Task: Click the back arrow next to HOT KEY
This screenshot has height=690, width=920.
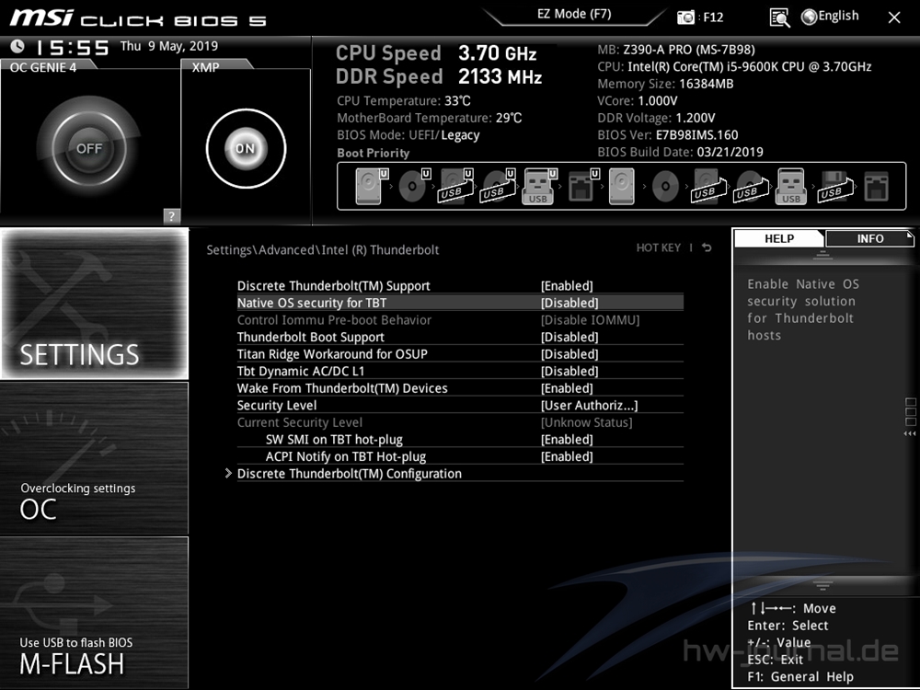Action: click(707, 247)
